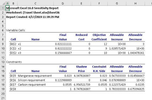The width and height of the screenshot is (152, 100).
Task: Click allowable increase 0.076988889
Action: click(x=117, y=80)
